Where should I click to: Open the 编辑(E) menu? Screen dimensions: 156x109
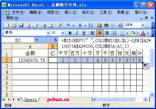tap(36, 12)
